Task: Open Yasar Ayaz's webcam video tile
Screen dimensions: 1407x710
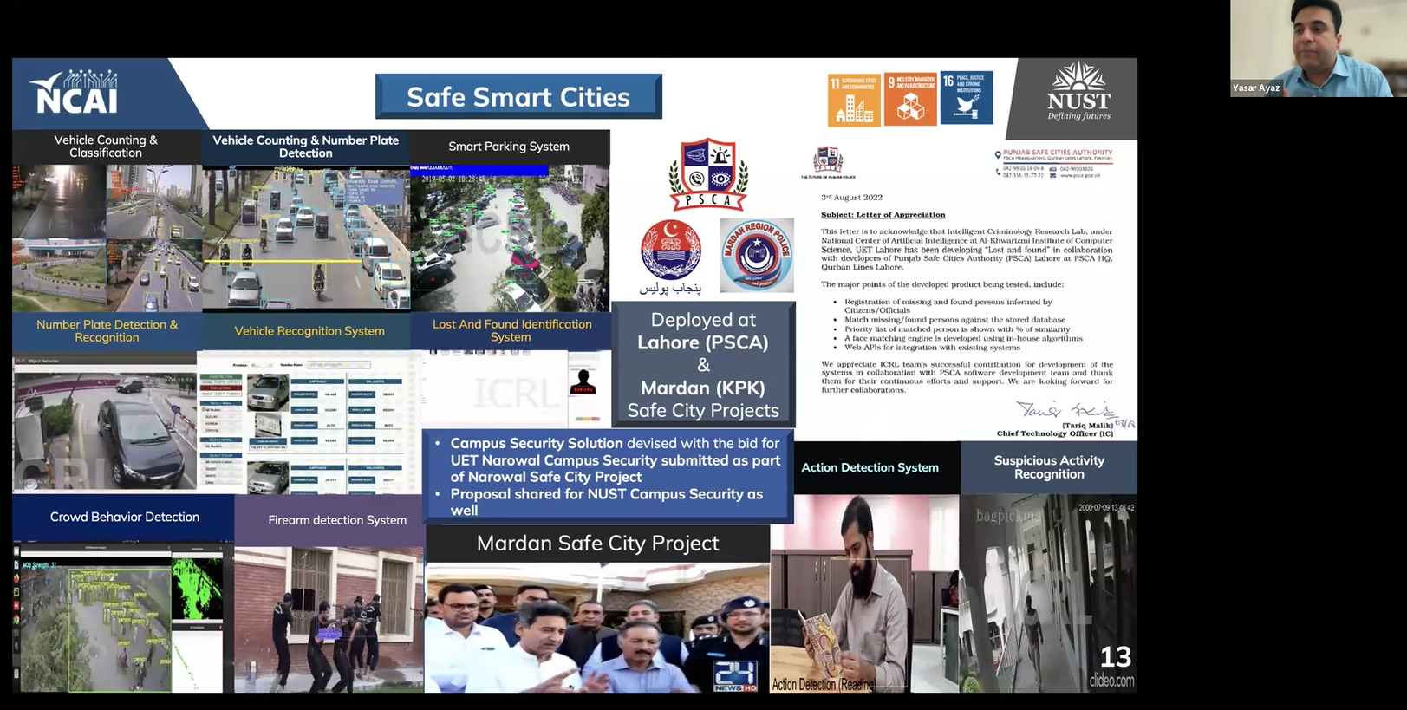Action: click(x=1317, y=48)
